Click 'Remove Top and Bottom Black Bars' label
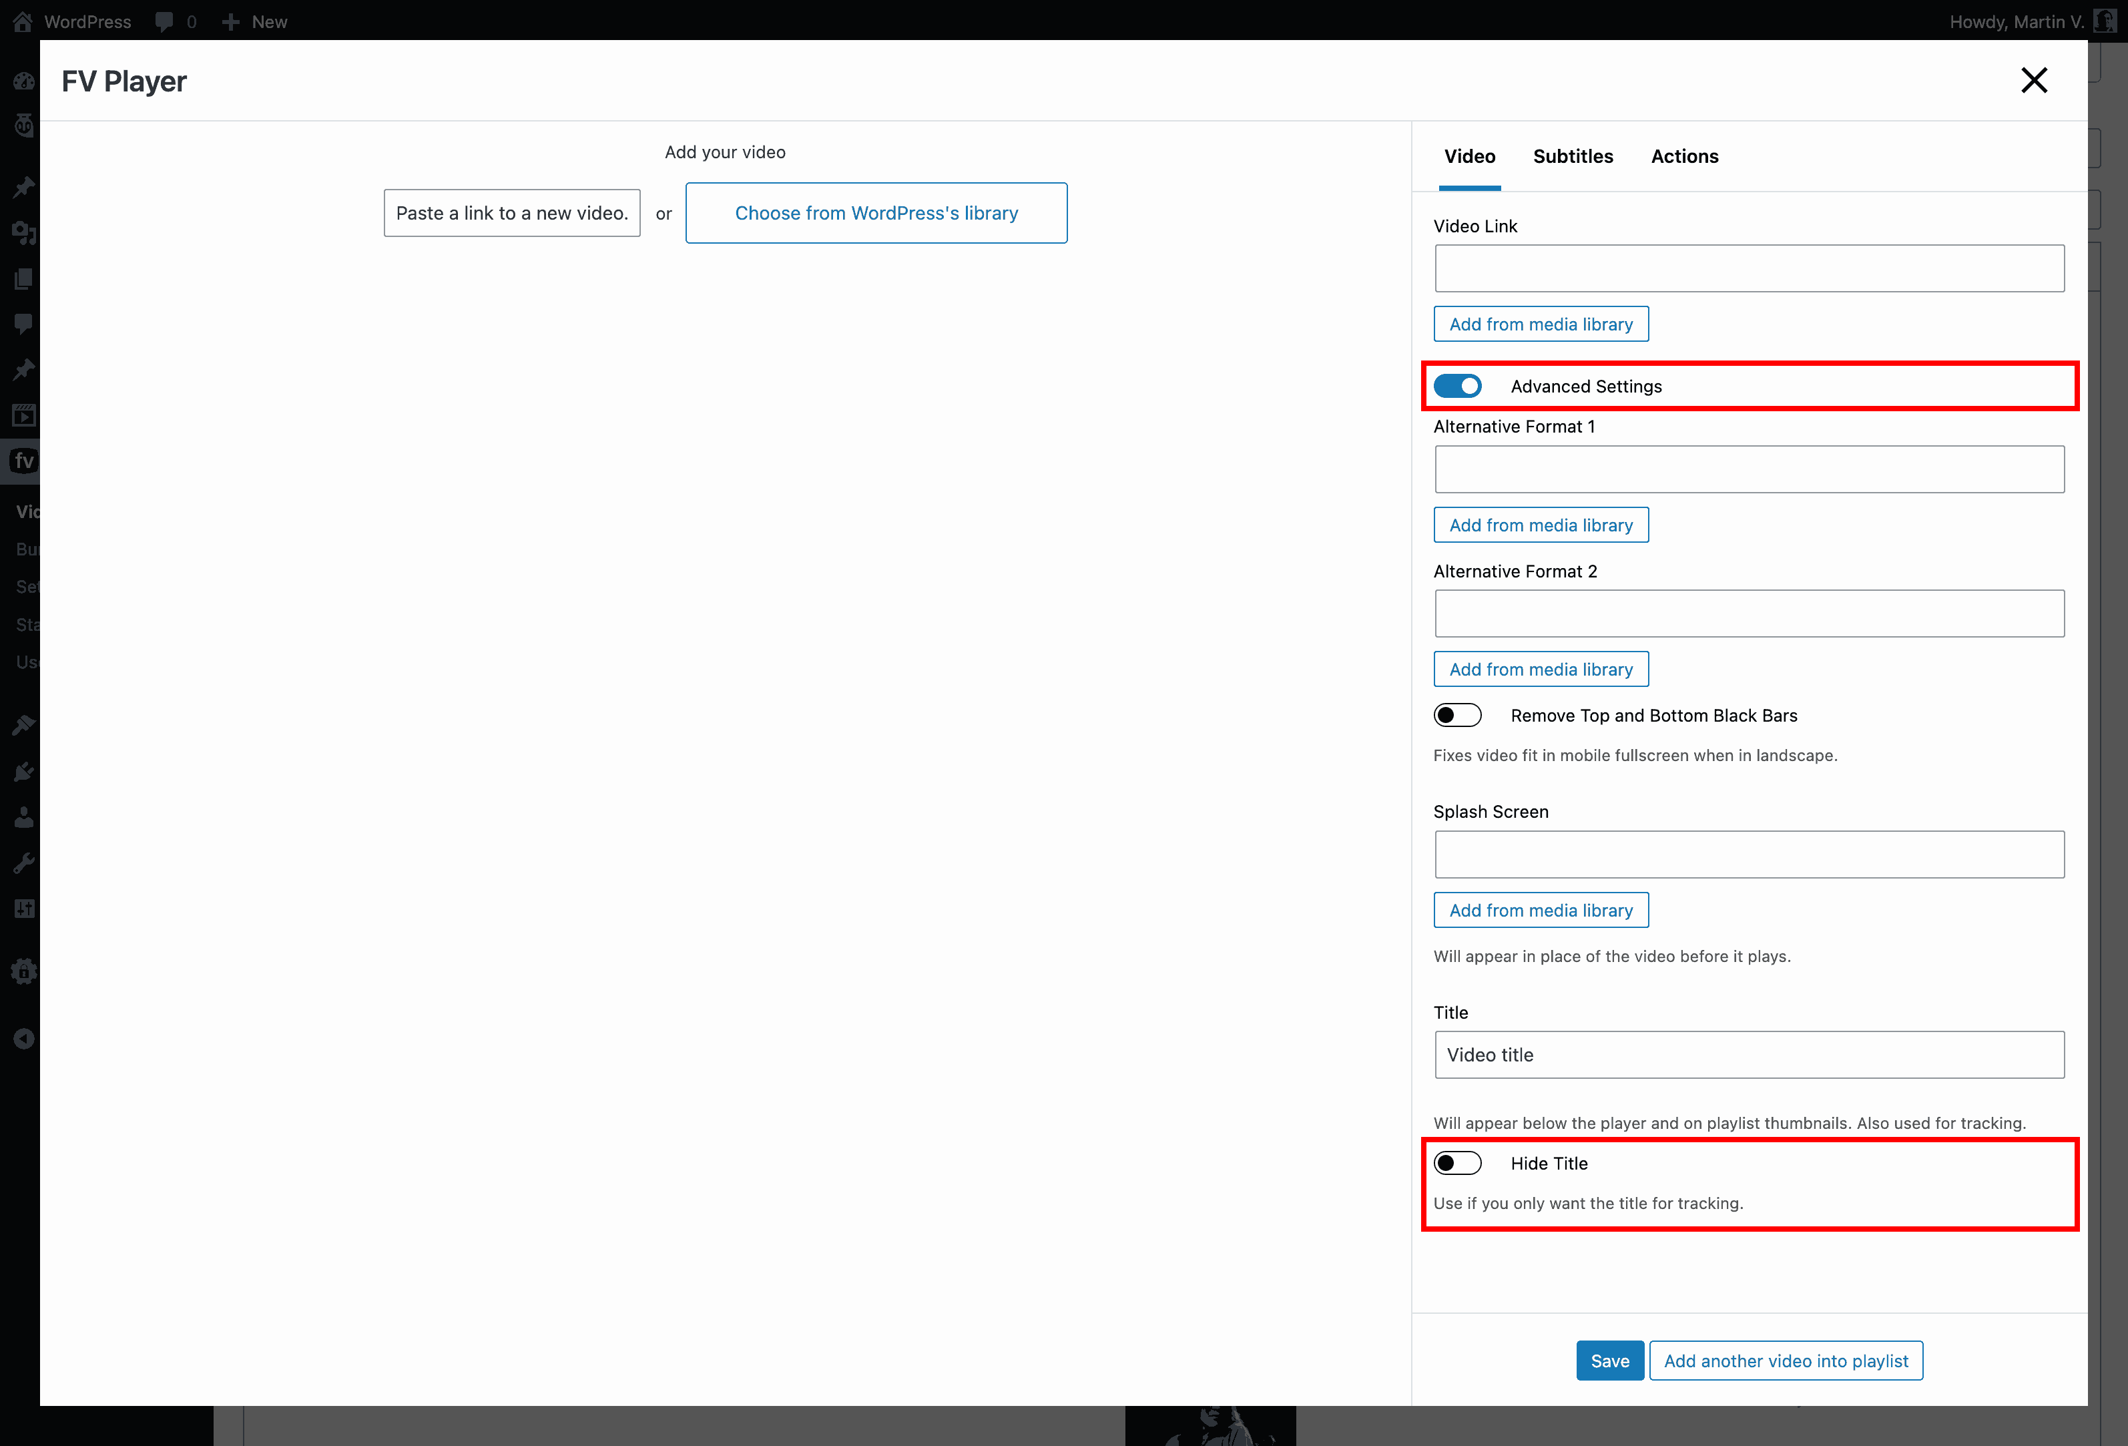Image resolution: width=2128 pixels, height=1446 pixels. pos(1653,715)
